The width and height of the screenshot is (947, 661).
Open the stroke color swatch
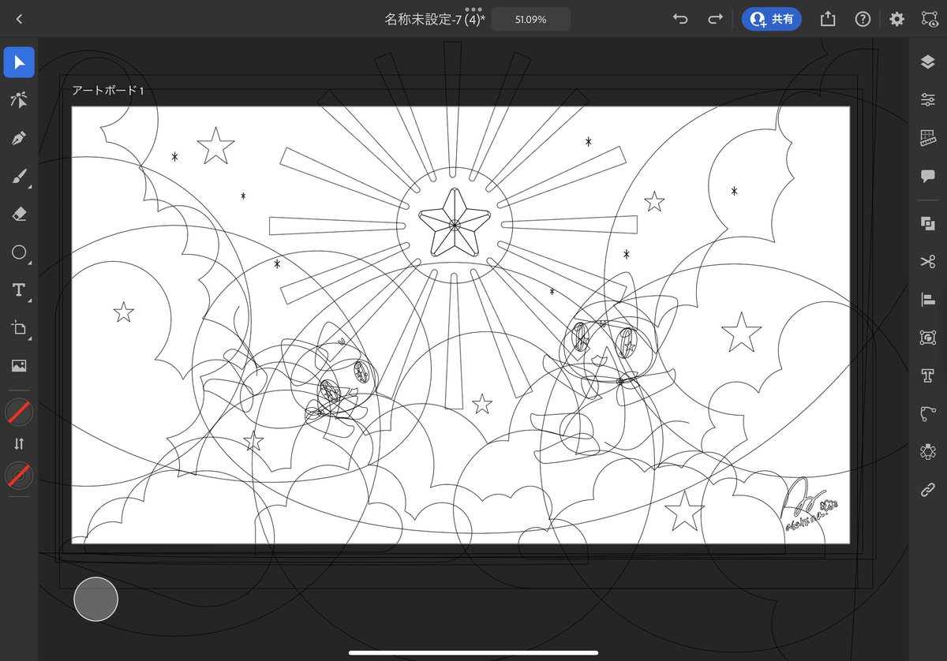tap(19, 476)
